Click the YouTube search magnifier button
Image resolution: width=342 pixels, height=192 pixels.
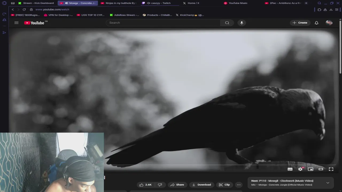[x=227, y=23]
